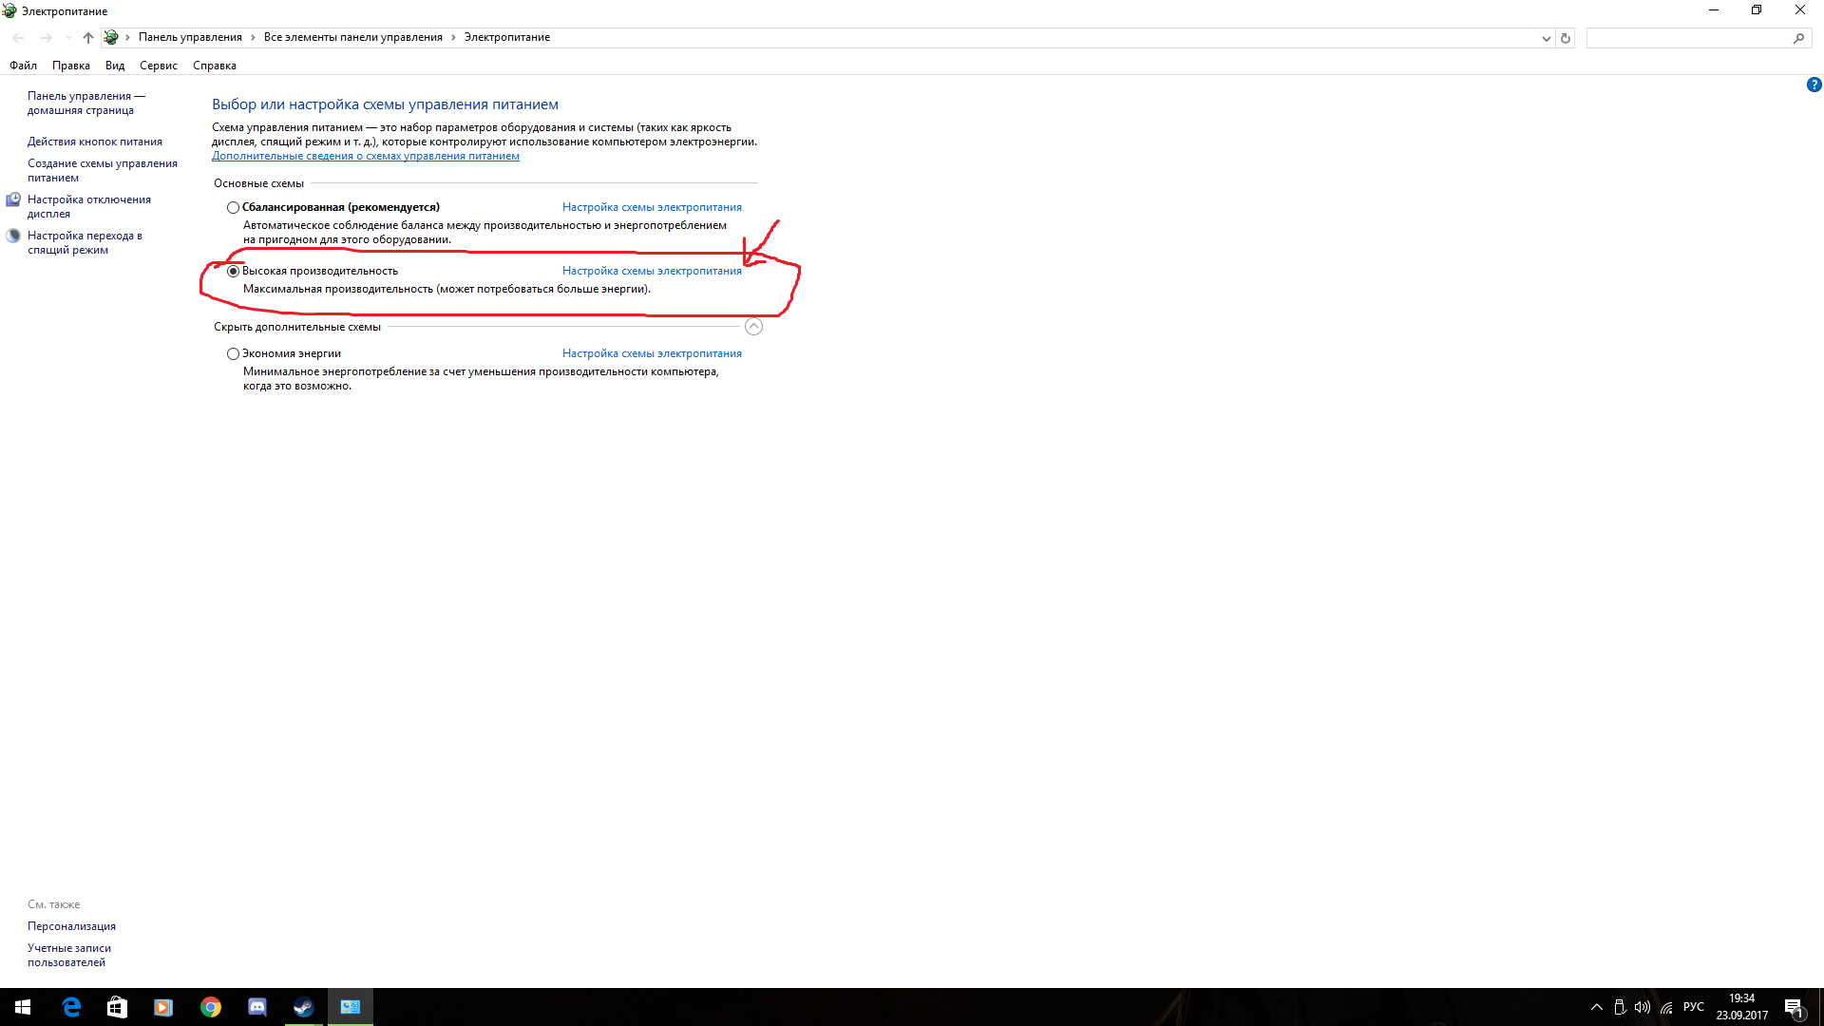Open plan settings for Высокая производительность
The image size is (1824, 1026).
(x=652, y=271)
